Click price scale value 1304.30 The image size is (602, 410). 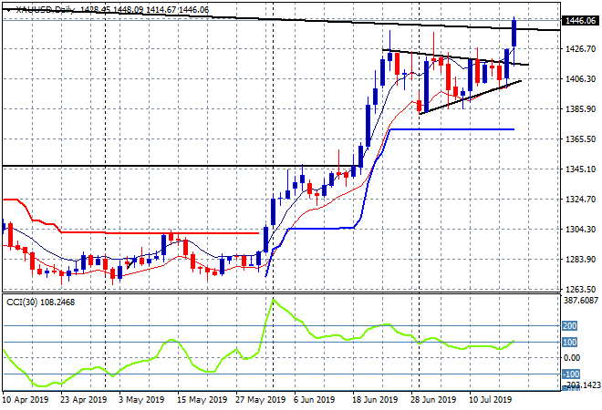[x=580, y=230]
